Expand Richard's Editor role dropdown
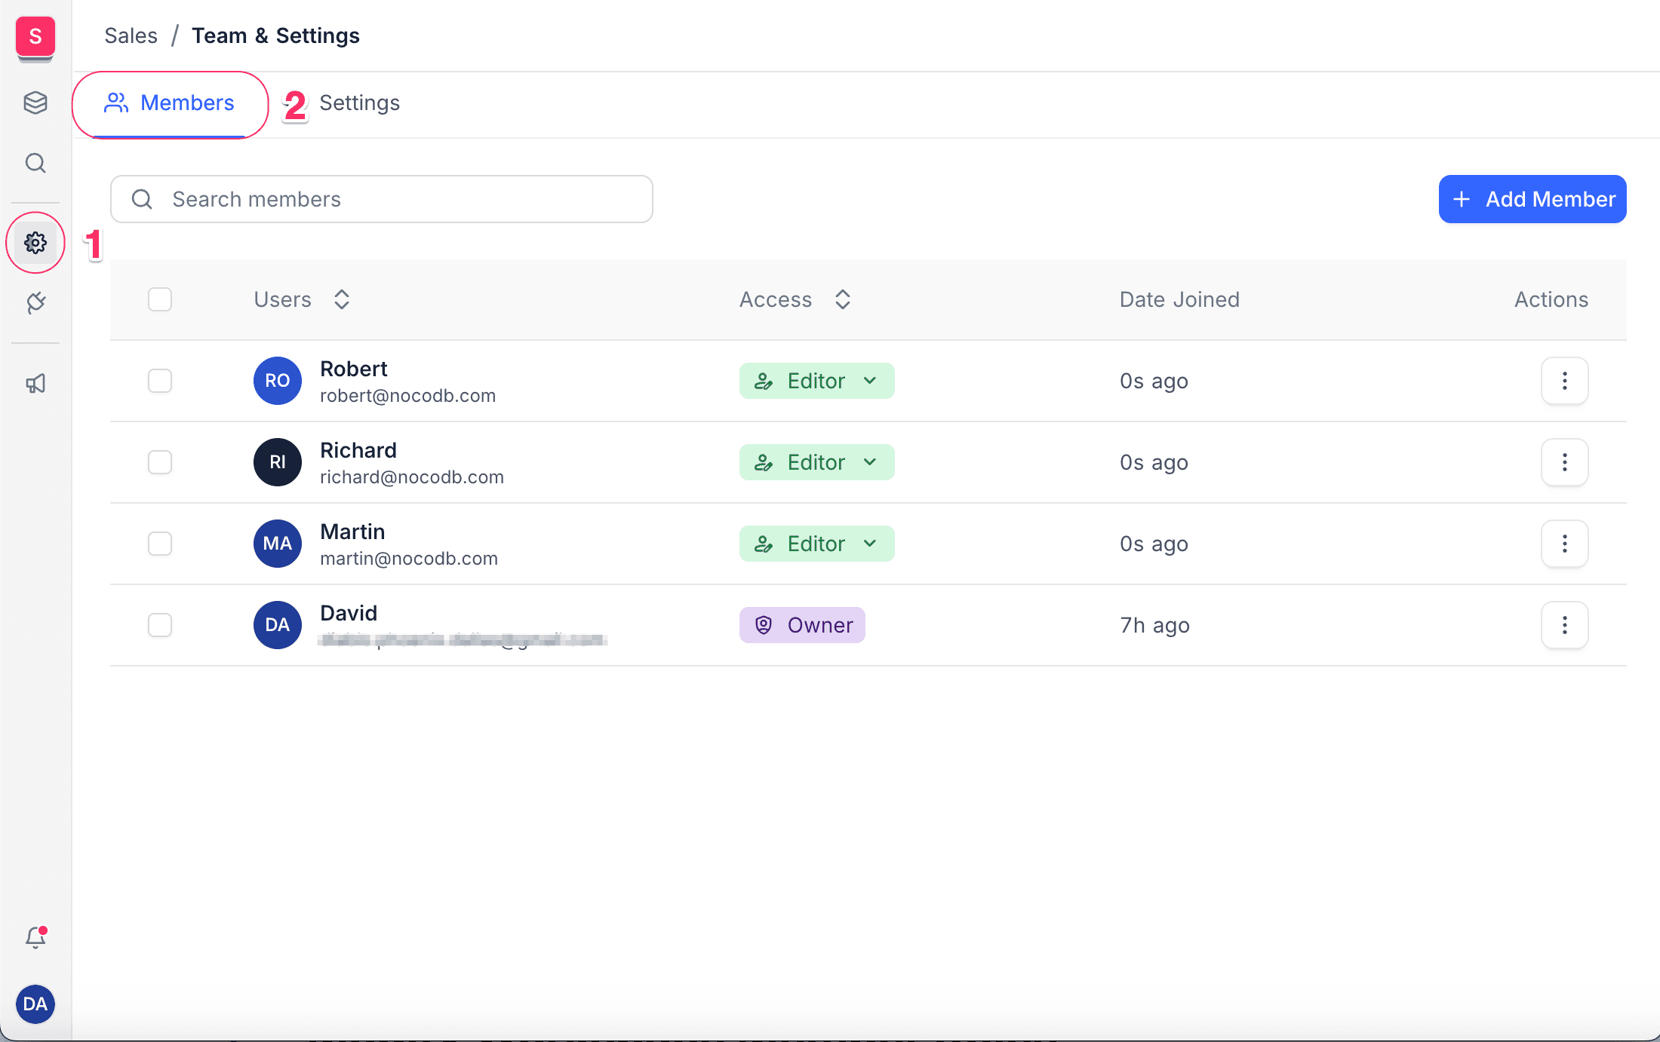1660x1042 pixels. point(816,462)
